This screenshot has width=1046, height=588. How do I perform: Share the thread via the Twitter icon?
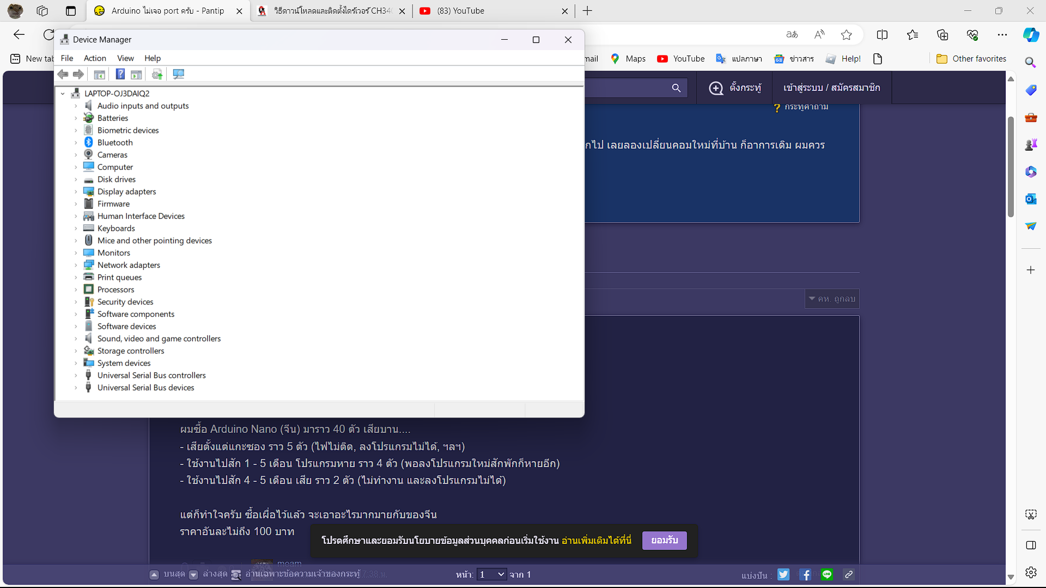[783, 574]
